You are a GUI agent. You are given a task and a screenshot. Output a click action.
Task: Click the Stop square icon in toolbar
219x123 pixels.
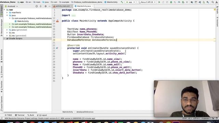[x=187, y=2]
